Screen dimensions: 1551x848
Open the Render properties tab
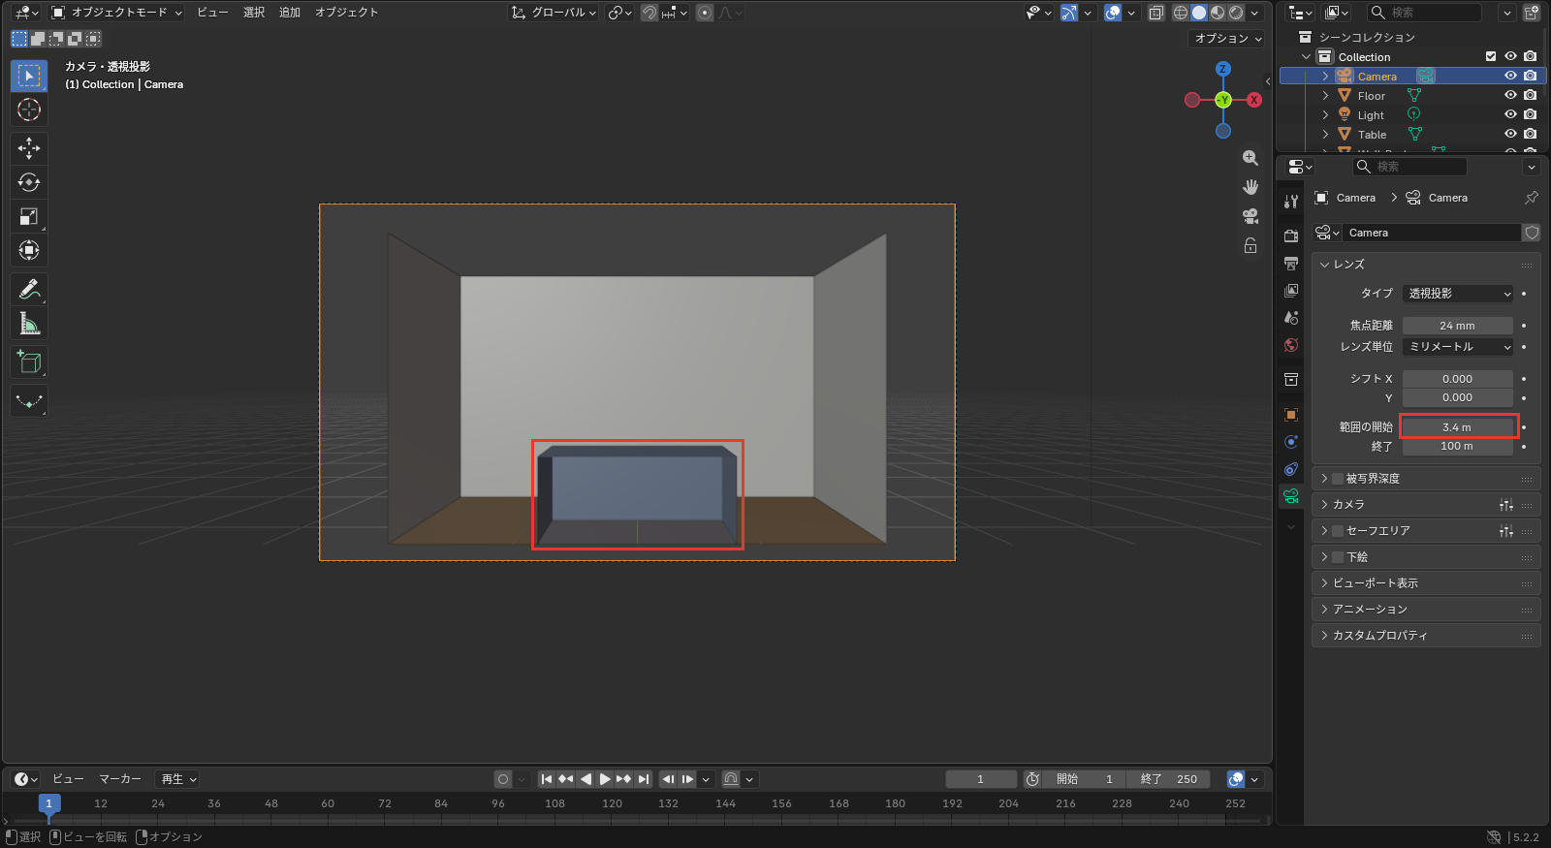(1291, 236)
